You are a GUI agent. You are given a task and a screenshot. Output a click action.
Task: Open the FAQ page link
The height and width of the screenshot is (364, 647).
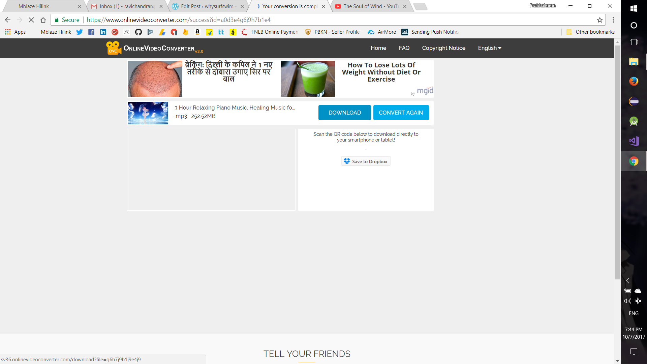click(x=404, y=48)
